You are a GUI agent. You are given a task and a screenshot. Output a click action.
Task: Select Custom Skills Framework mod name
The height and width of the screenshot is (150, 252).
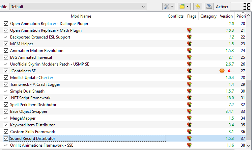click(33, 132)
